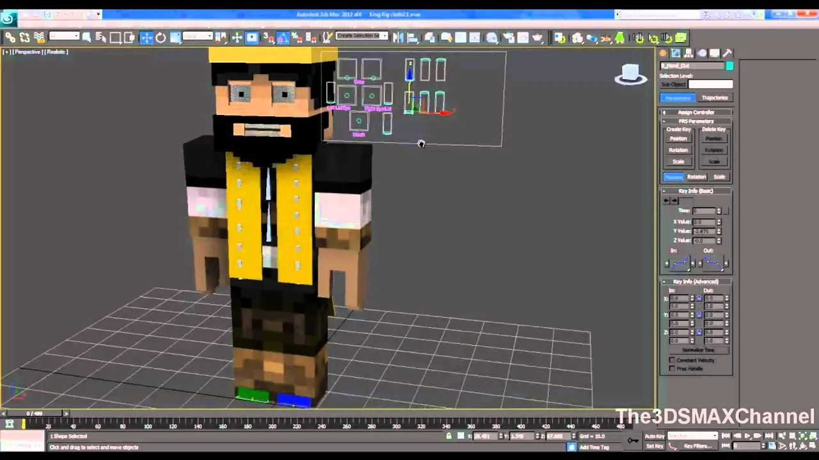Viewport: 819px width, 460px height.
Task: Toggle Keyboard Shortcut Override
Action: (252, 38)
